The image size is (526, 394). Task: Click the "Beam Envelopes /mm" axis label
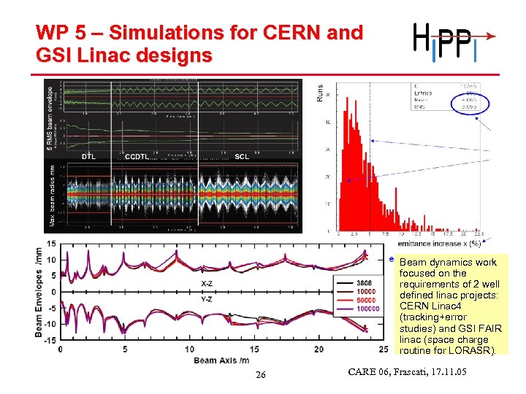coord(39,292)
